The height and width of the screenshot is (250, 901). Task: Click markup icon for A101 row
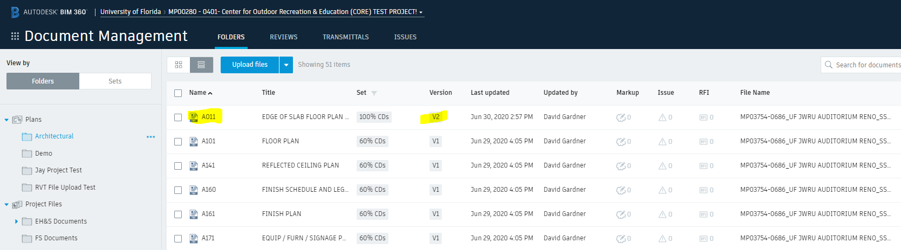point(621,141)
